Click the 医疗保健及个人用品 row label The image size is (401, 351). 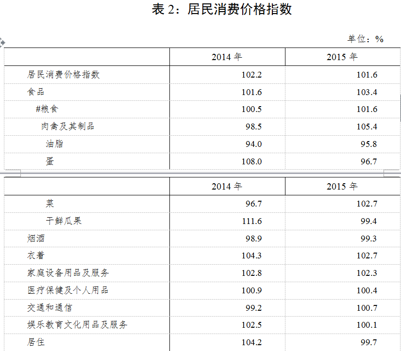(67, 290)
